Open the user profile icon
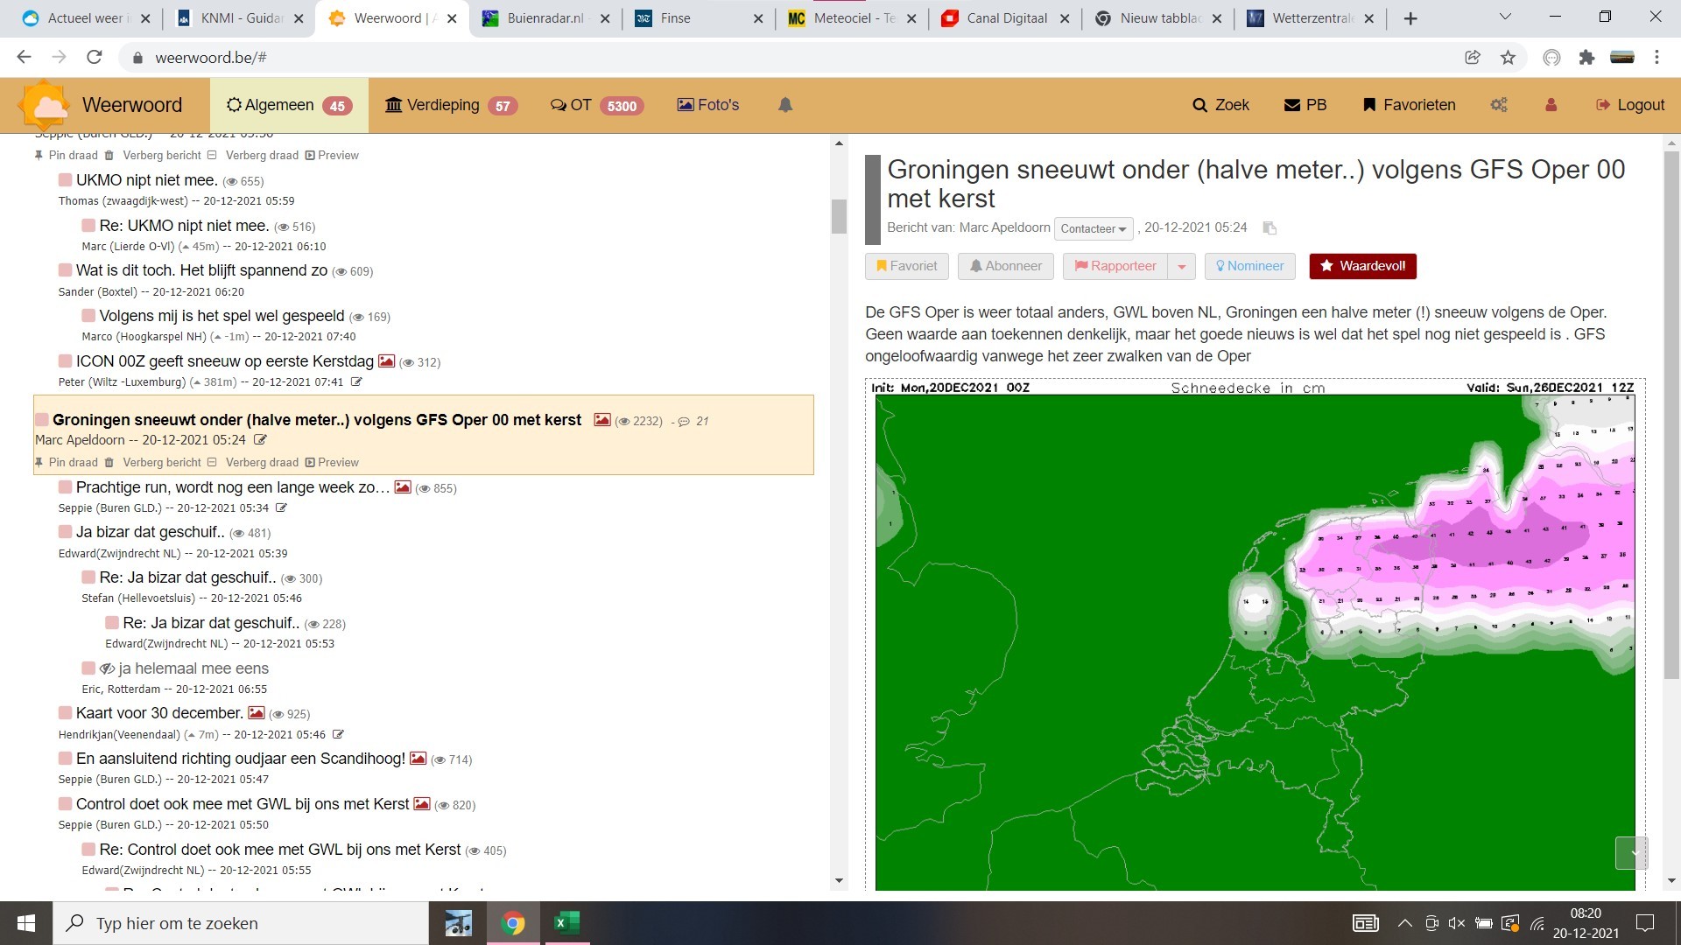The image size is (1681, 945). coord(1551,105)
